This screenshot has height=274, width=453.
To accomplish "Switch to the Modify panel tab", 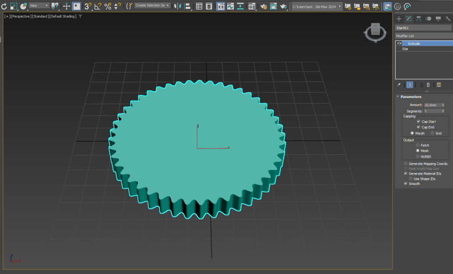I will tap(409, 19).
